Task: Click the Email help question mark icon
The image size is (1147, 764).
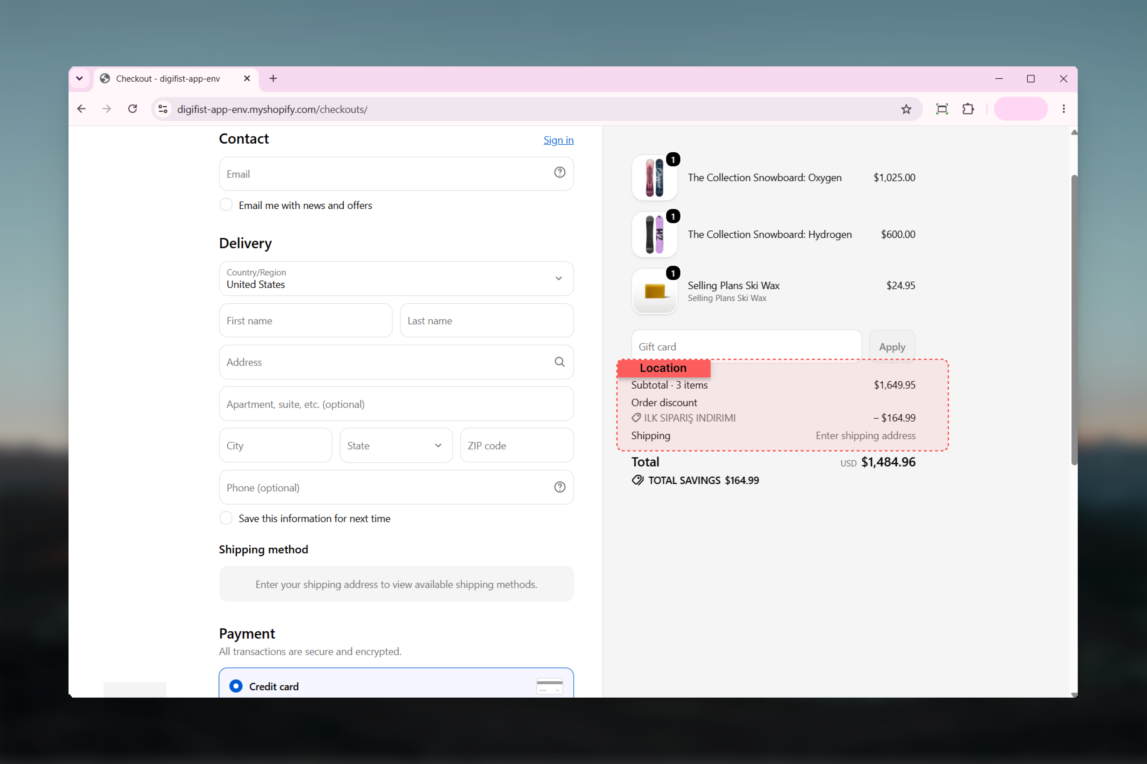Action: click(560, 173)
